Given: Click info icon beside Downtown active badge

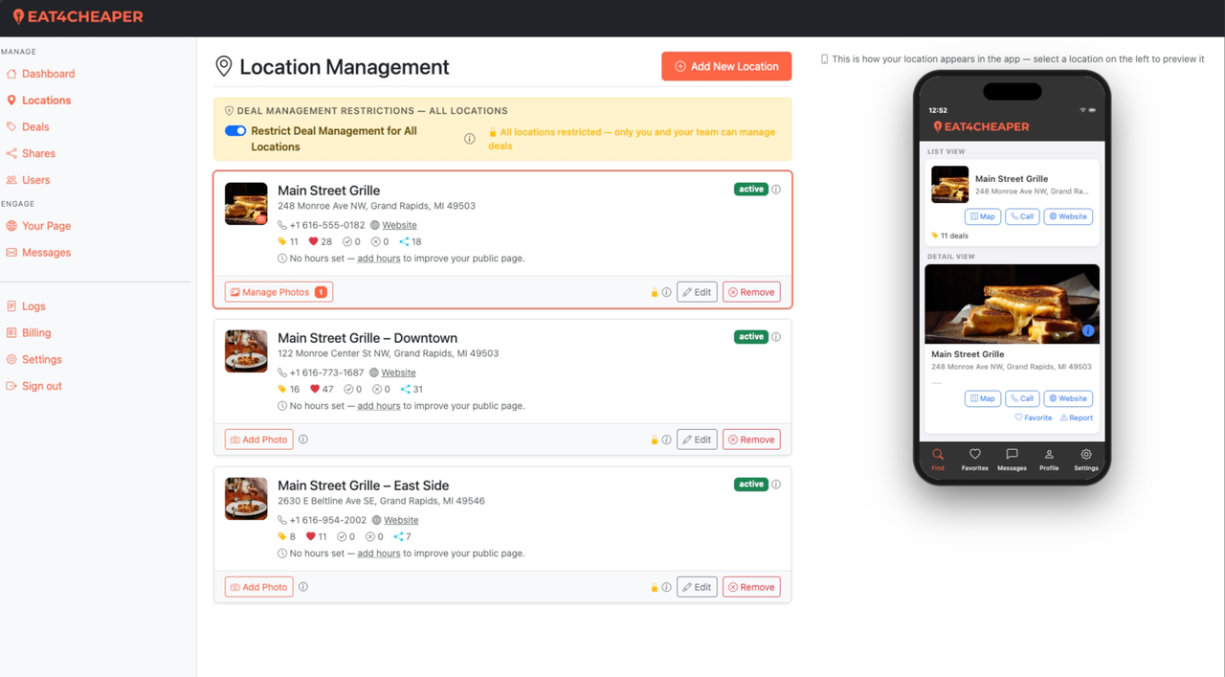Looking at the screenshot, I should click(776, 337).
